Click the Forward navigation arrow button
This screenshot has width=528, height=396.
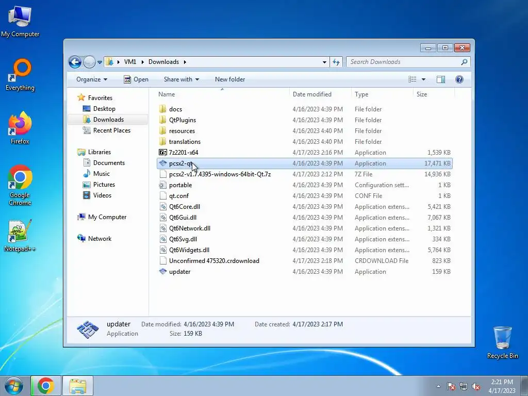[89, 62]
